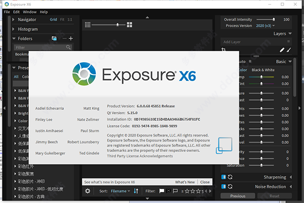This screenshot has width=304, height=203.
Task: Open the Layers panel dropdown
Action: pos(290,33)
